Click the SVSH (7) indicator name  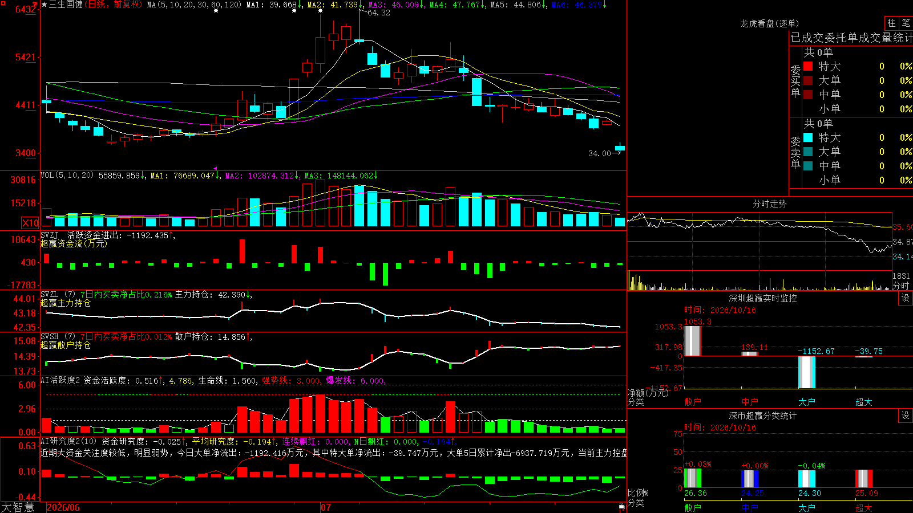(x=58, y=336)
